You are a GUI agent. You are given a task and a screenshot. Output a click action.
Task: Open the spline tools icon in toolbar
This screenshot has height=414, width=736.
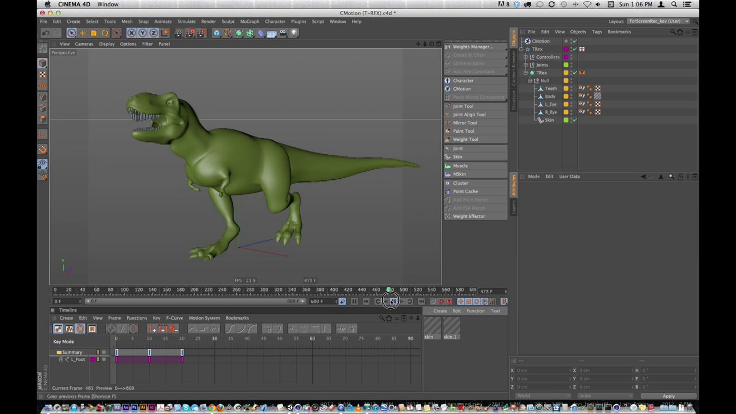tap(228, 33)
